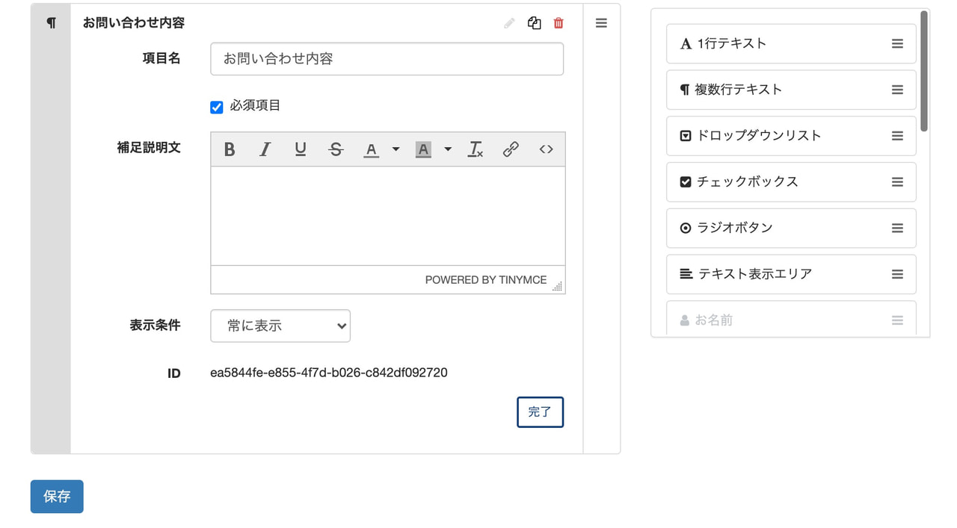
Task: Insert a link using the chain icon
Action: tap(511, 149)
